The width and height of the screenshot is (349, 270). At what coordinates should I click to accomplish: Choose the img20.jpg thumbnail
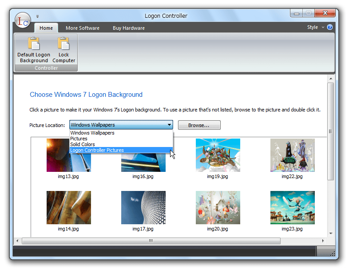[x=218, y=207]
